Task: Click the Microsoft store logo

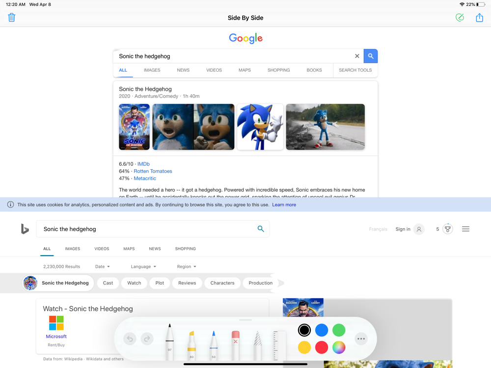Action: 56,323
